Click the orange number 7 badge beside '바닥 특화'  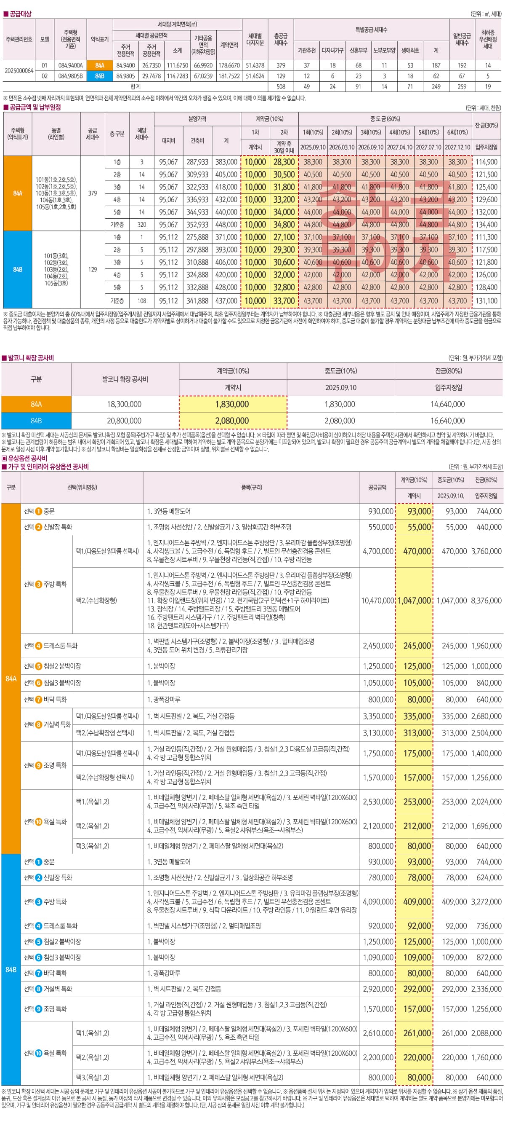tap(39, 700)
